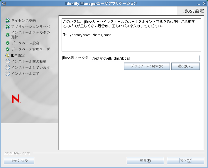
Task: Click the Identity Managerユーザアプリケーション title bar
Action: pyautogui.click(x=101, y=4)
